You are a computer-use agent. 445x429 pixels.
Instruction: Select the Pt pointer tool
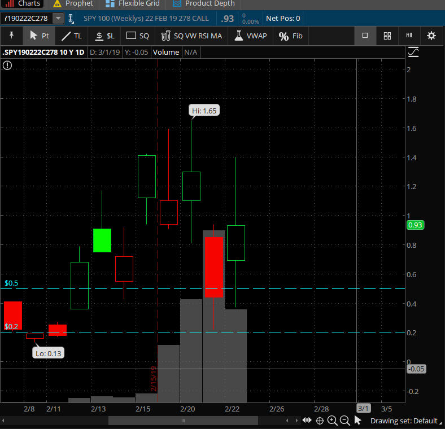point(40,36)
